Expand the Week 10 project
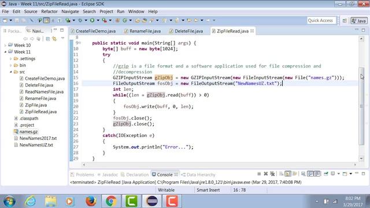 coord(5,45)
